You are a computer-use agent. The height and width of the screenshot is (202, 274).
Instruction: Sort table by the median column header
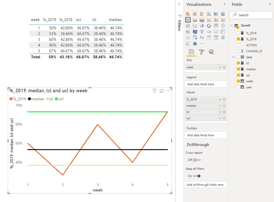click(x=115, y=20)
